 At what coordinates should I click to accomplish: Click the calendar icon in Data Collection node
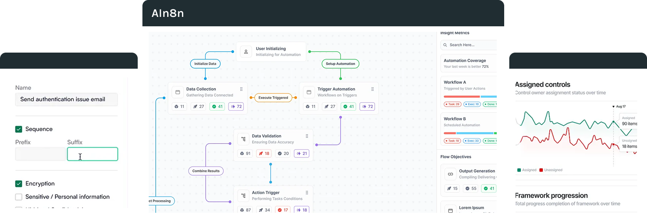178,92
